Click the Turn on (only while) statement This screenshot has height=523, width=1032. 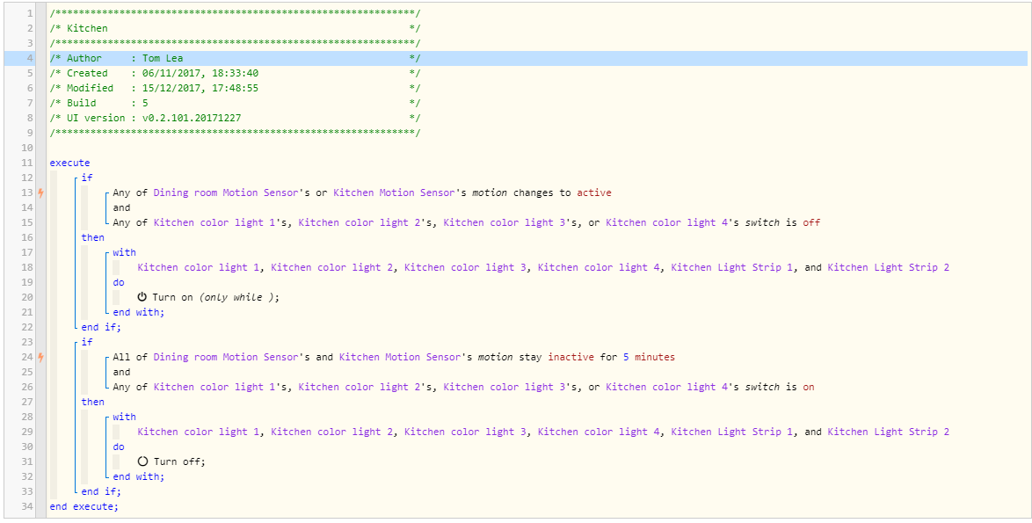(208, 297)
